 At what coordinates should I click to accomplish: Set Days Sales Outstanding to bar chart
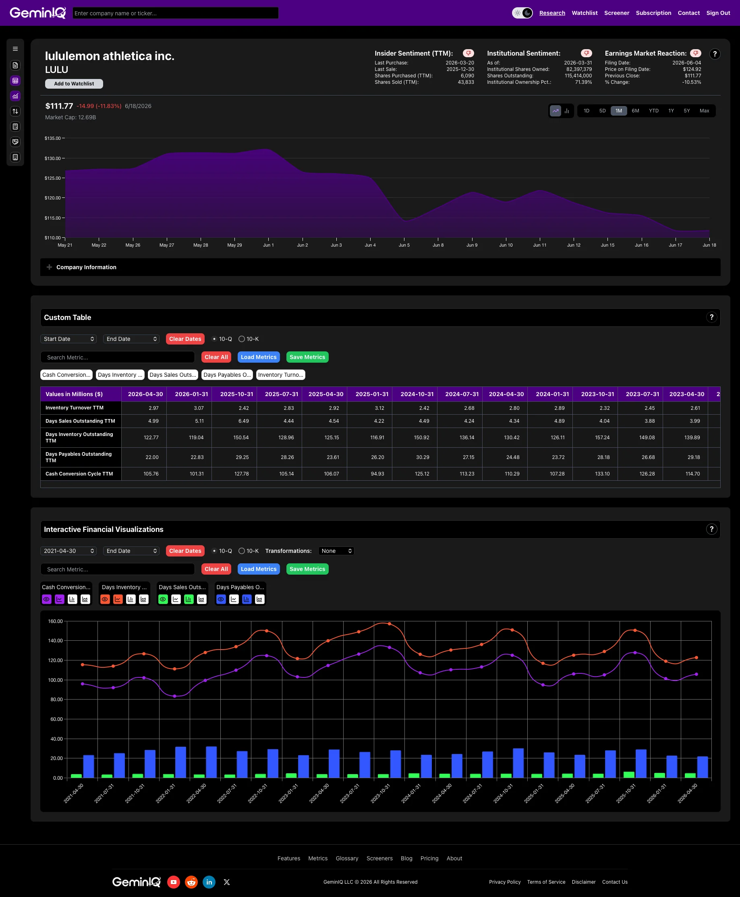click(189, 599)
